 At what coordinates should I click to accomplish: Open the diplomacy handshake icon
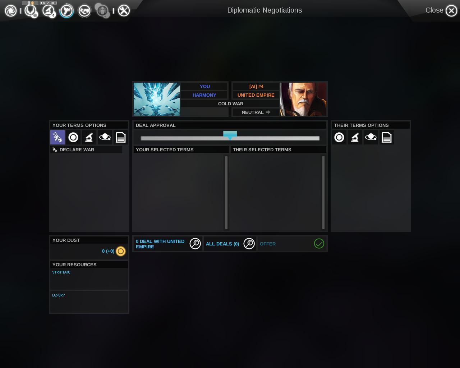click(85, 11)
